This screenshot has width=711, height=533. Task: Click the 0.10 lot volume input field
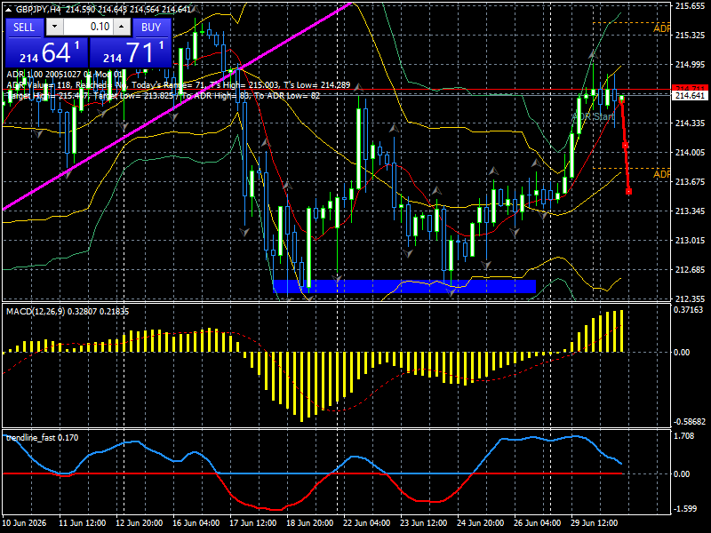tap(88, 27)
